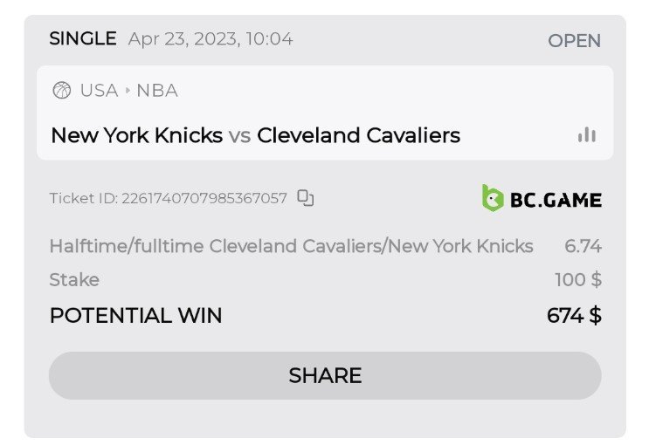Viewport: 649px width, 445px height.
Task: Click the 6.74 odds value
Action: (x=583, y=246)
